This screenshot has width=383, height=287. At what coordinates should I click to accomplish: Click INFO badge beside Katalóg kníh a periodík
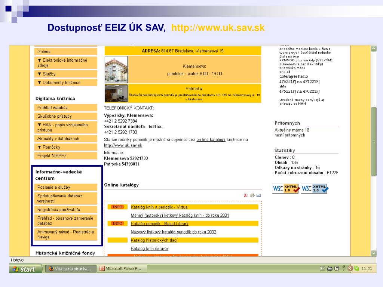click(117, 207)
